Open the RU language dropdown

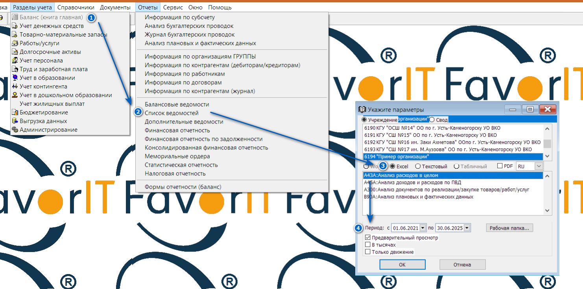pyautogui.click(x=539, y=166)
